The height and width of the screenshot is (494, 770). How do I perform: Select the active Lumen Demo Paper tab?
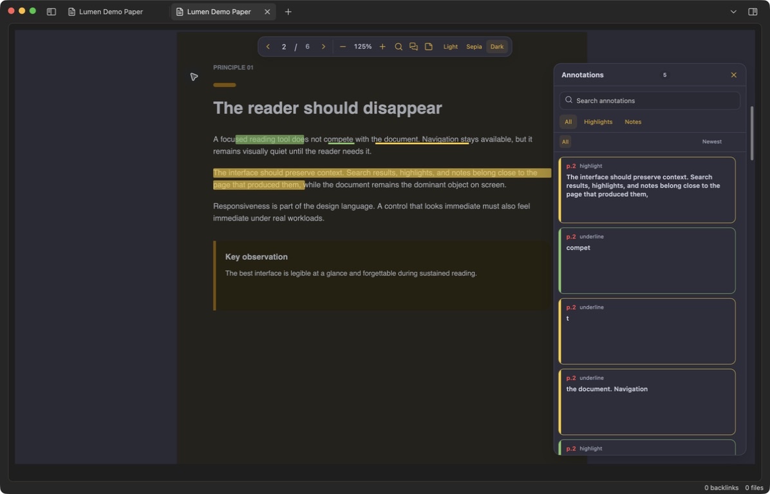(218, 12)
